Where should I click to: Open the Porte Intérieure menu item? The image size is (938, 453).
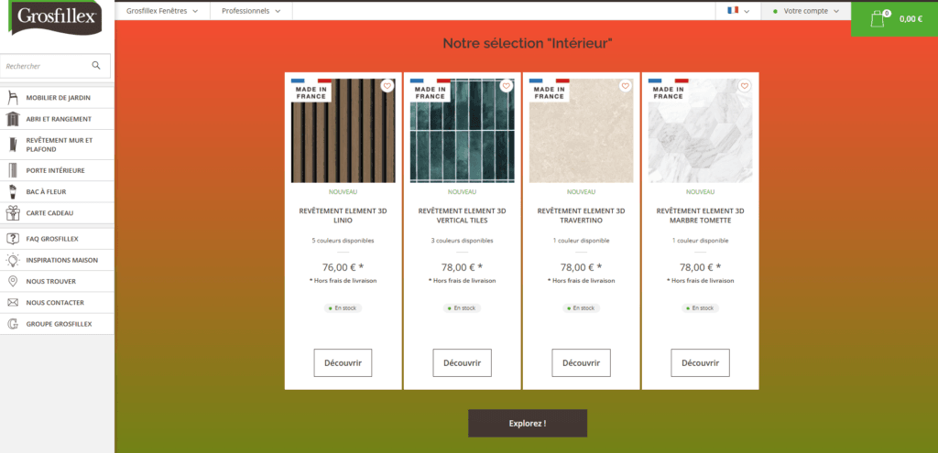point(55,170)
